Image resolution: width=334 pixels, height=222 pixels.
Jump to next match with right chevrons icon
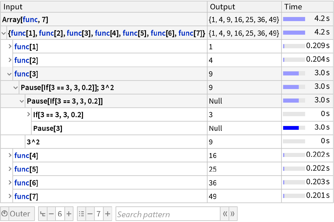(233, 214)
